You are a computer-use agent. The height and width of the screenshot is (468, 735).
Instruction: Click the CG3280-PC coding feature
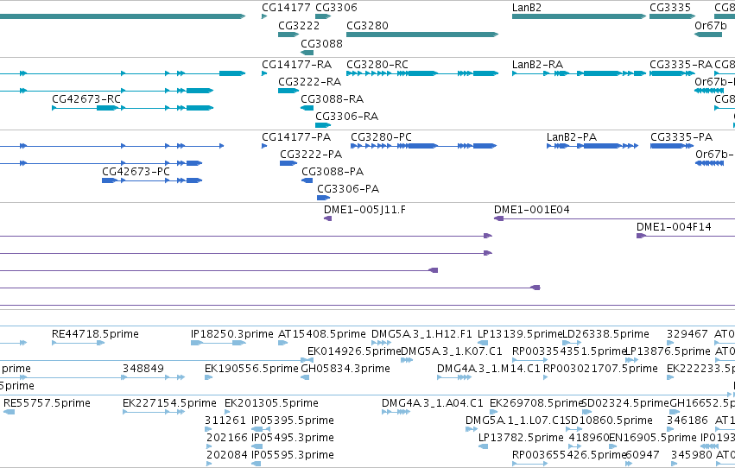click(423, 146)
